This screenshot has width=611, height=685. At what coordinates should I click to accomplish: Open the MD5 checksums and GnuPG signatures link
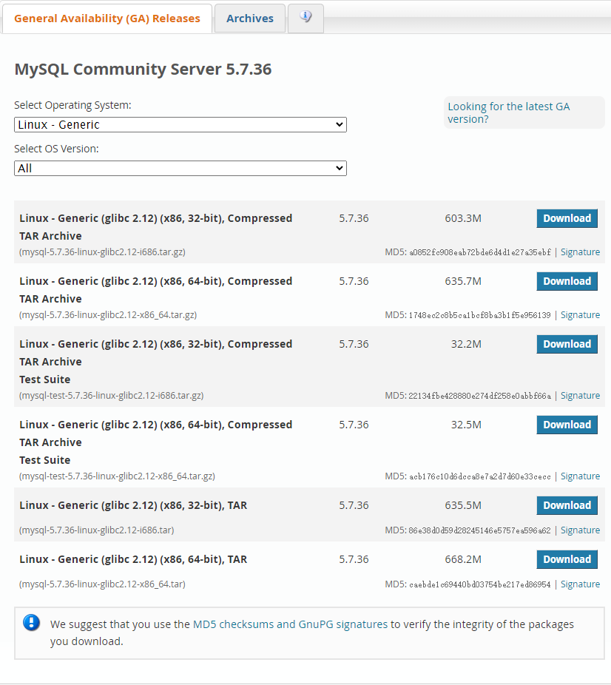[290, 624]
